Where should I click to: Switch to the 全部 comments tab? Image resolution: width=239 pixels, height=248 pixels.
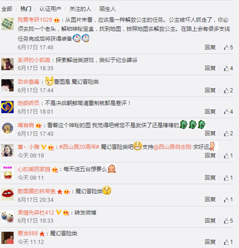(x=7, y=9)
